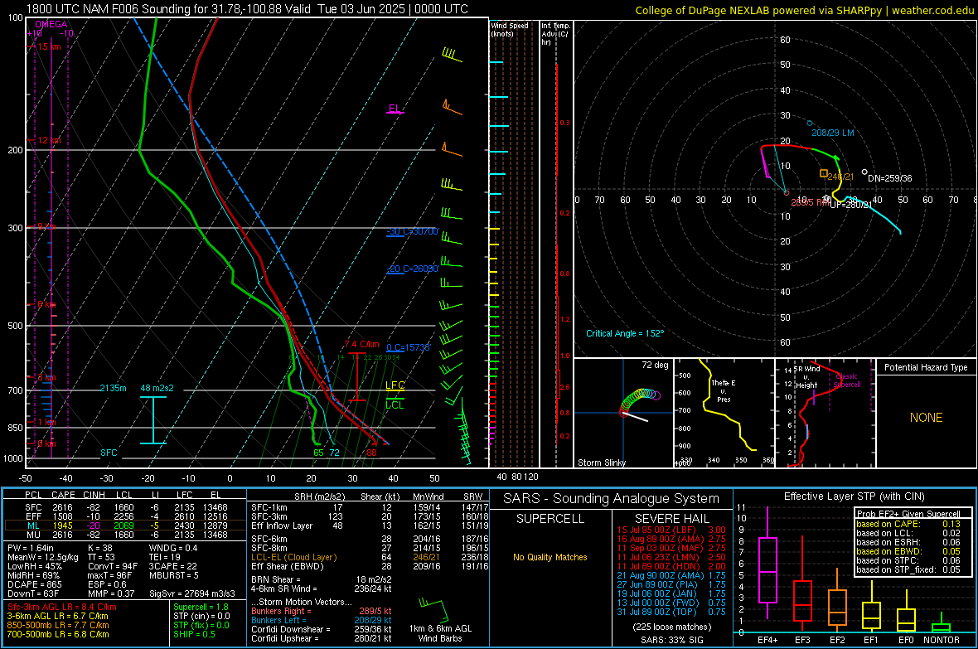Click the Potential Hazard Type header
The height and width of the screenshot is (649, 978).
point(926,367)
